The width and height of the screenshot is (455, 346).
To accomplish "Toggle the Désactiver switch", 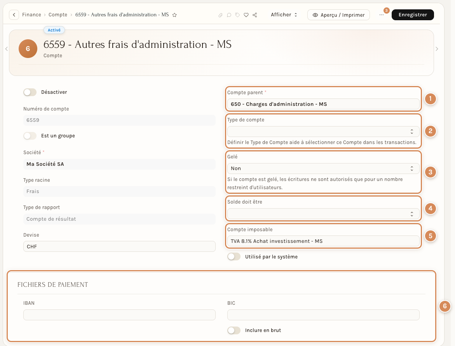I will tap(30, 92).
